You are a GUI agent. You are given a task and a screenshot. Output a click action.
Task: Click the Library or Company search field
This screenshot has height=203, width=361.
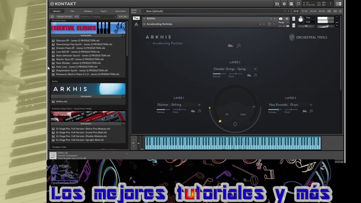click(98, 17)
